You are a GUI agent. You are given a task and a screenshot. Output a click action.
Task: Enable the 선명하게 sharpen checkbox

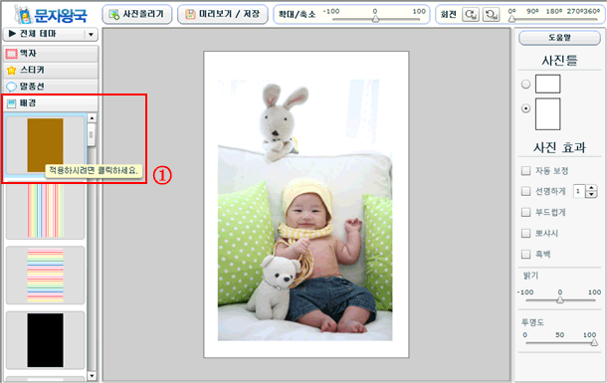525,191
